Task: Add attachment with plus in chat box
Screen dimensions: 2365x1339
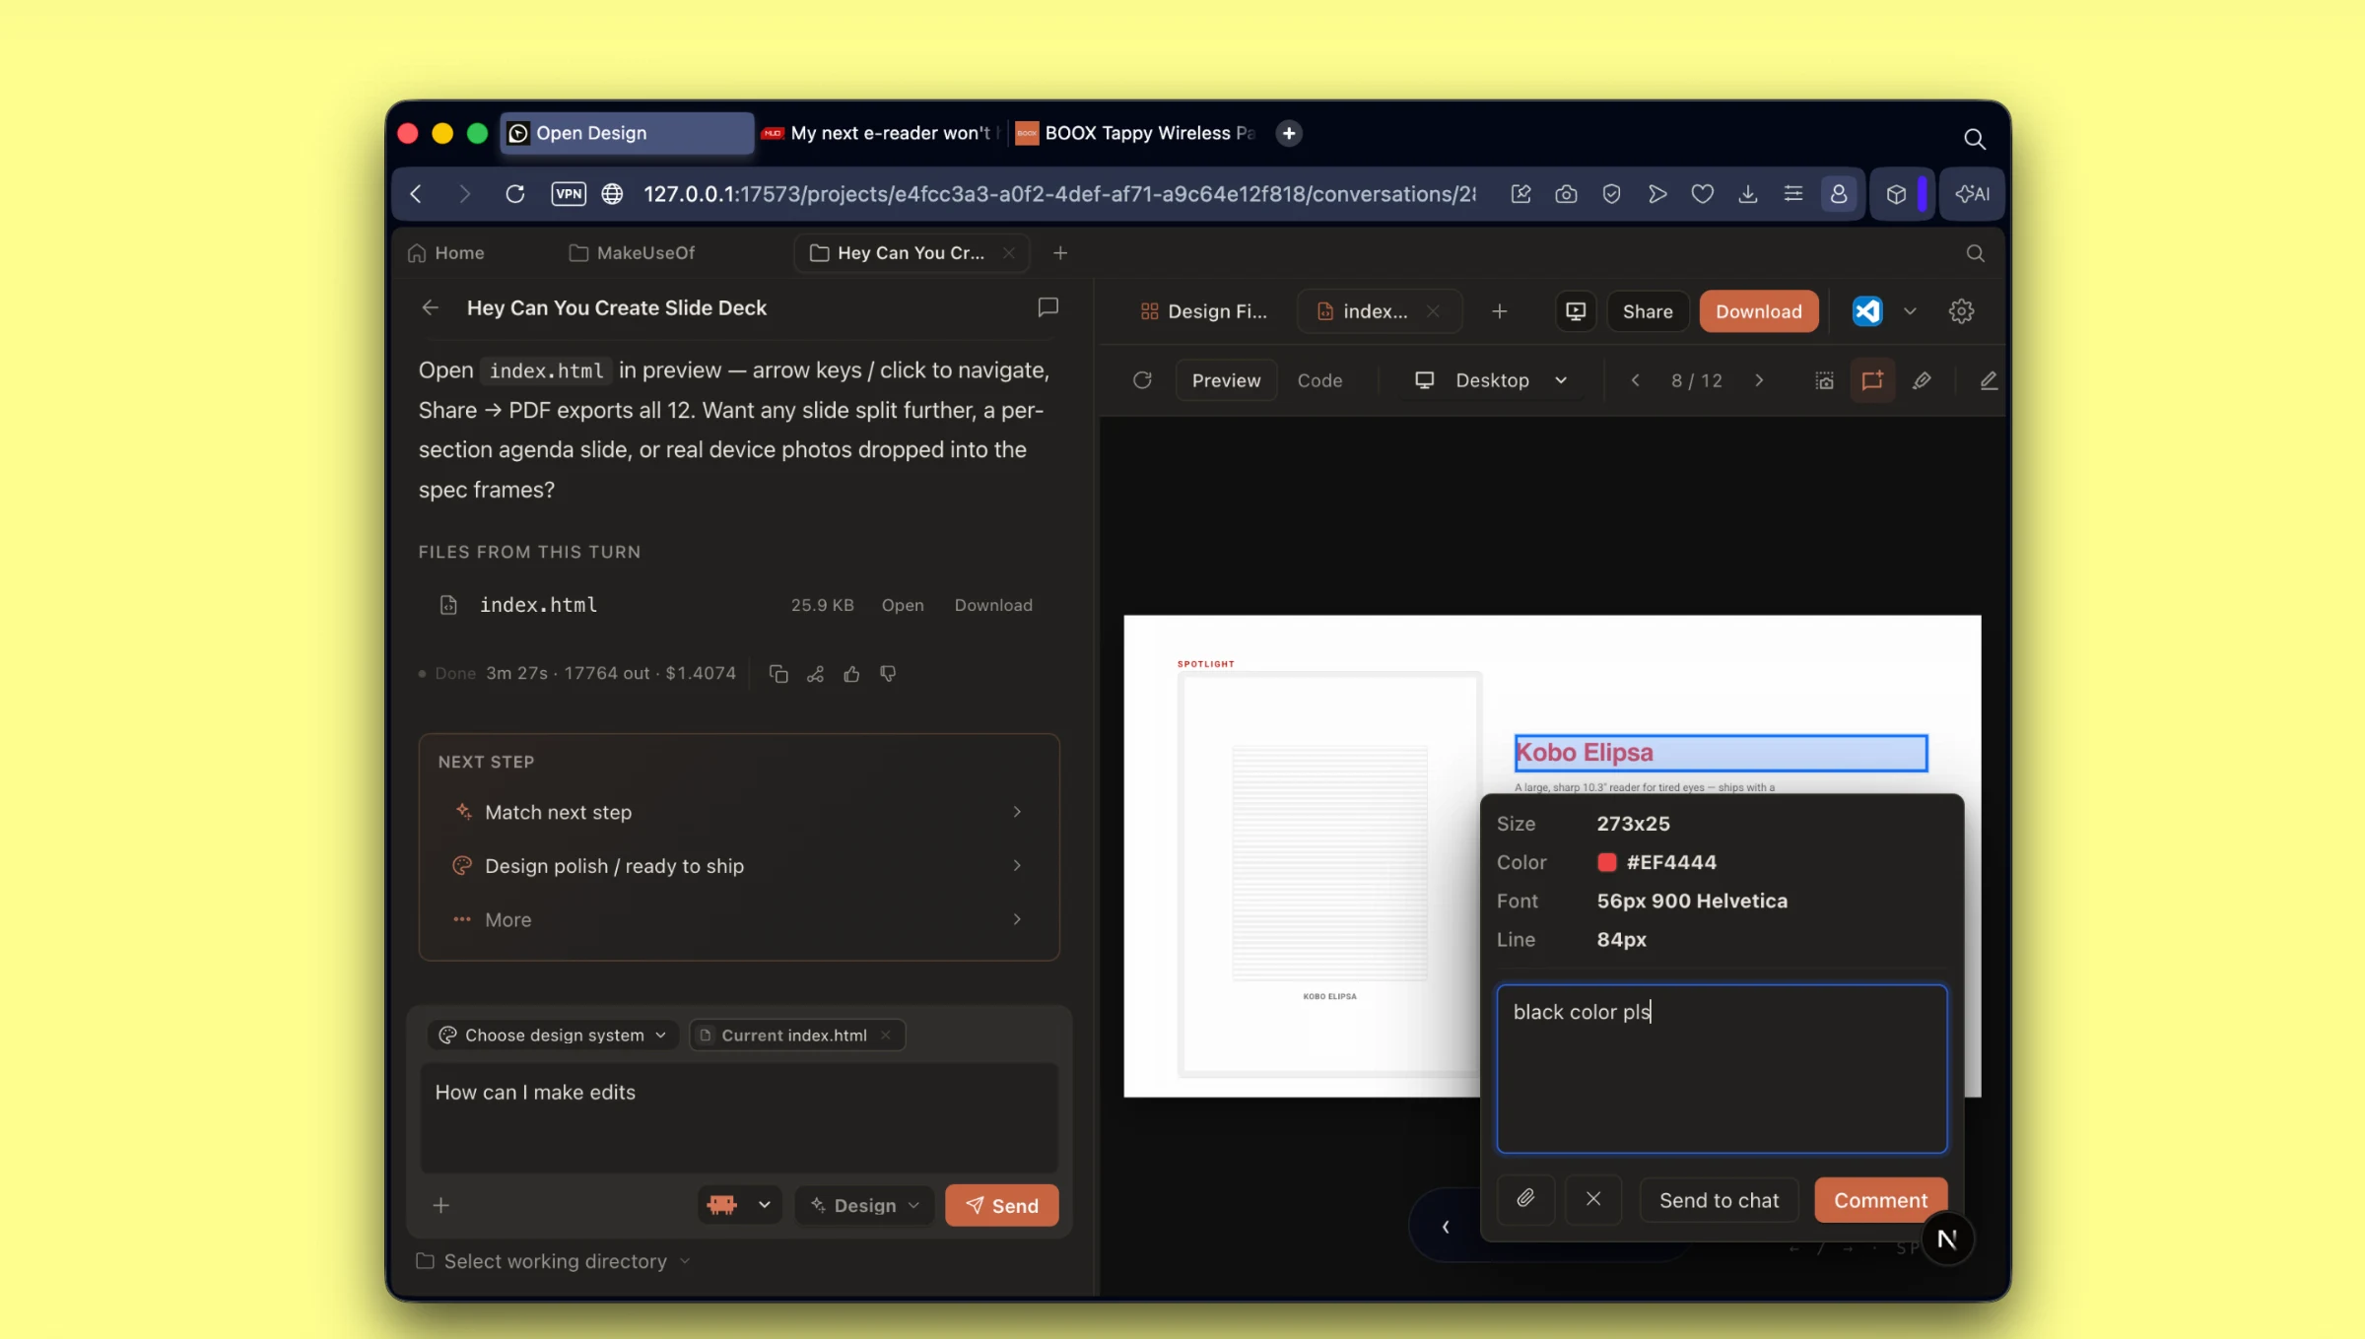Action: pos(440,1205)
